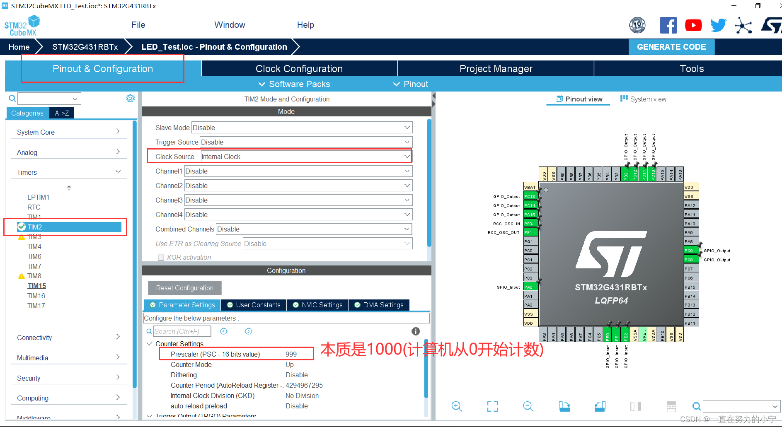Click the split view icon in pinout toolbar
Viewport: 782px width, 427px height.
pyautogui.click(x=636, y=406)
